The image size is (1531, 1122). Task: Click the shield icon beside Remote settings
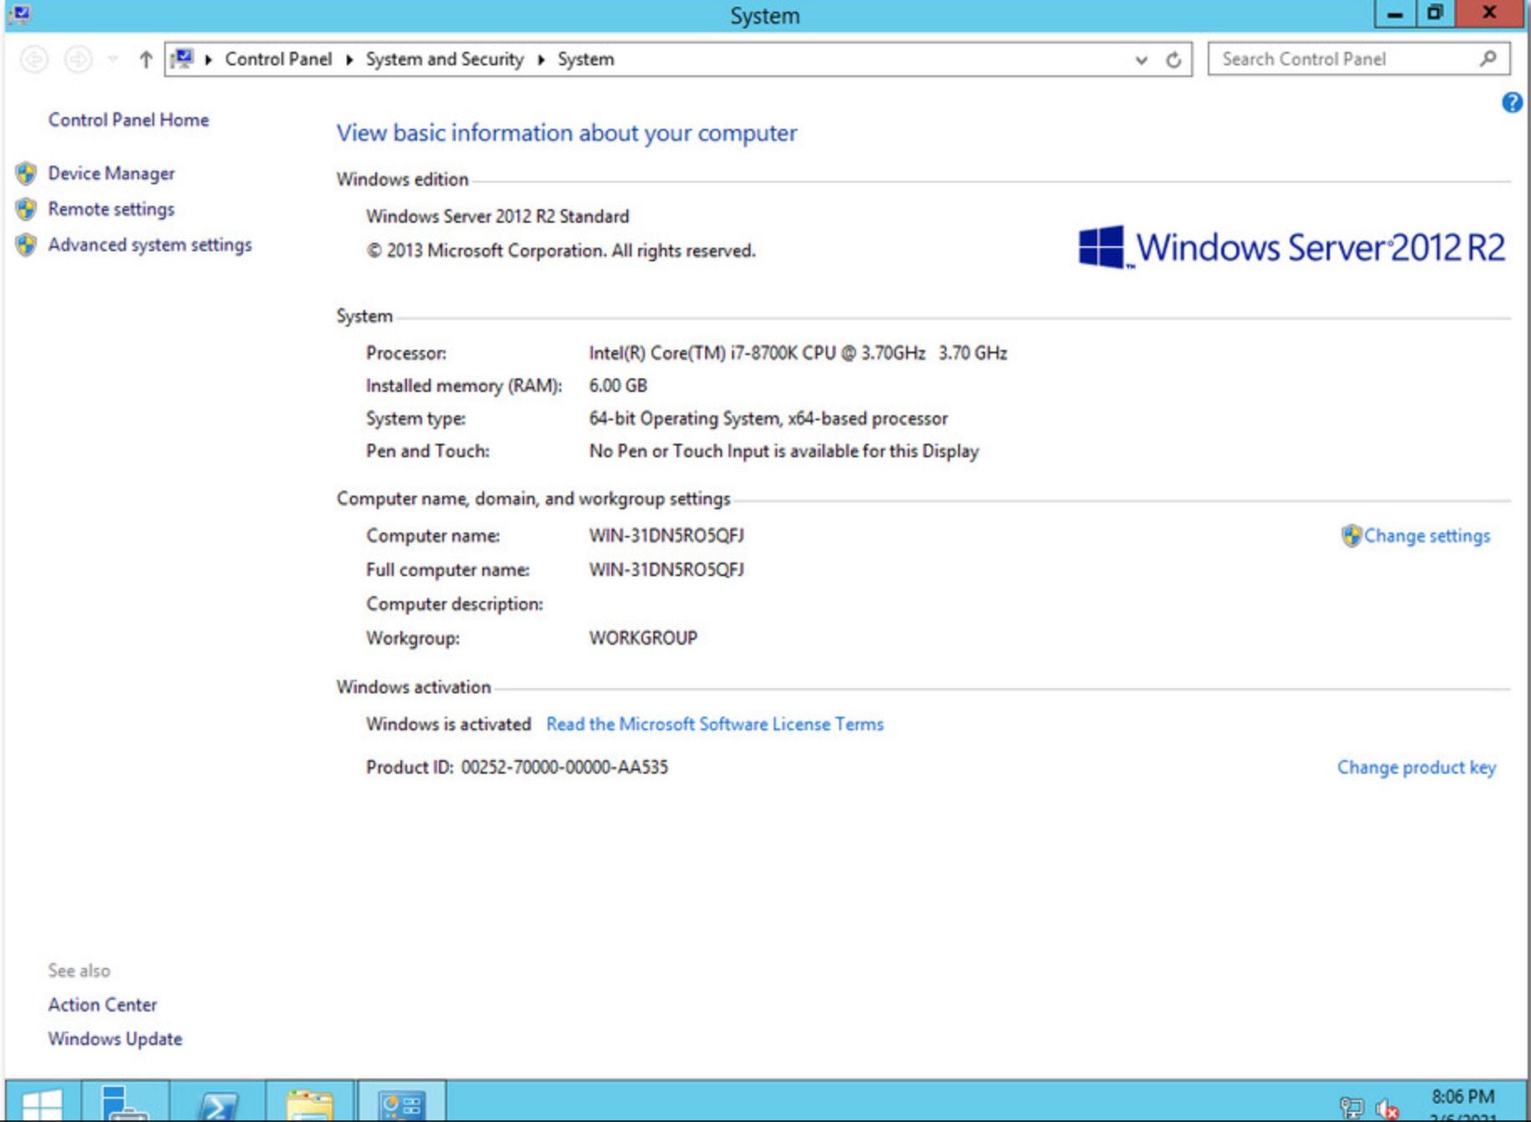(26, 209)
